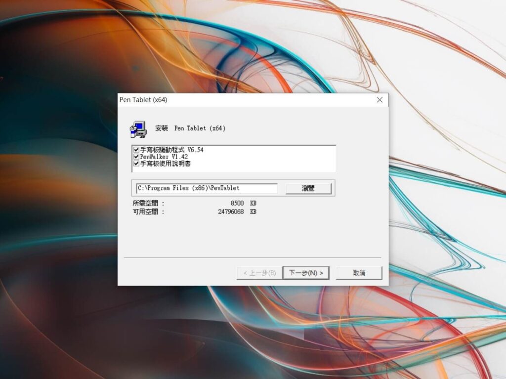Viewport: 506px width, 379px height.
Task: Uncheck 手寫板使用說明書 checkbox
Action: (x=136, y=164)
